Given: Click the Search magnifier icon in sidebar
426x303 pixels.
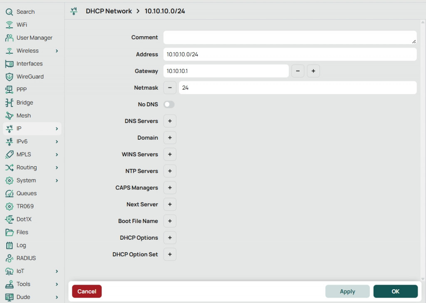Looking at the screenshot, I should coord(9,12).
